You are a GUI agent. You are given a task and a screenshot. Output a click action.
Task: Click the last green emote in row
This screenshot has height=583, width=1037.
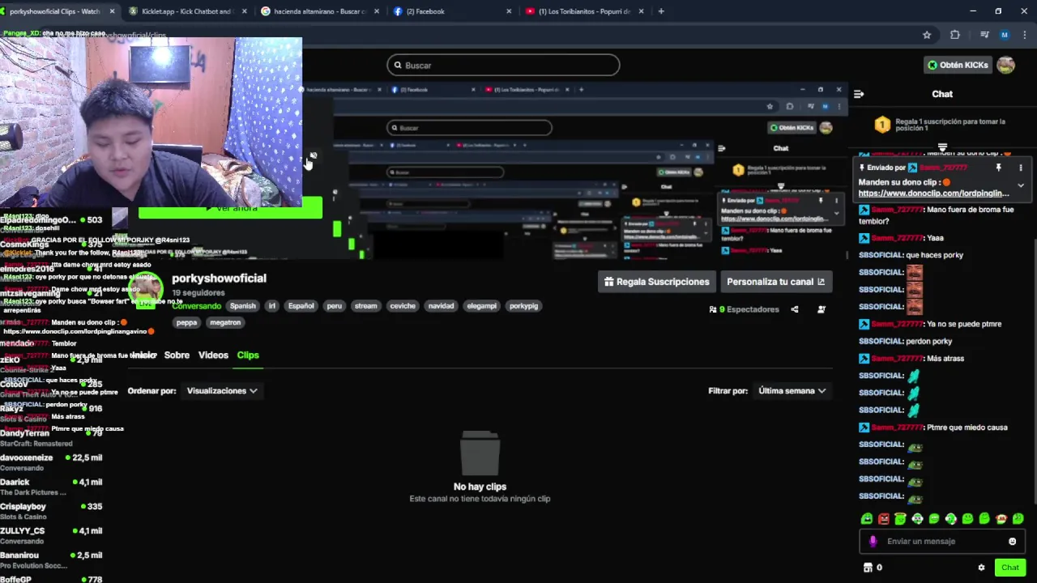(x=1018, y=519)
